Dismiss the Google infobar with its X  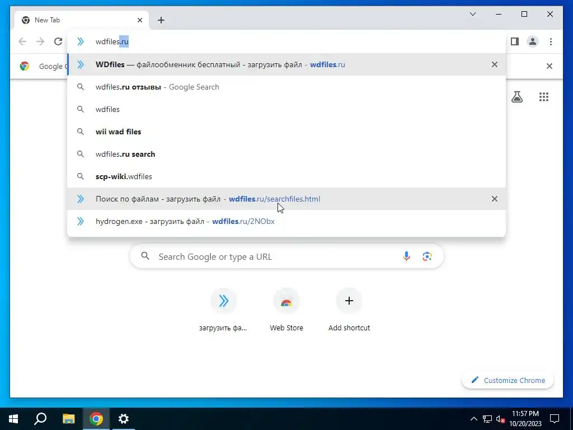[549, 66]
